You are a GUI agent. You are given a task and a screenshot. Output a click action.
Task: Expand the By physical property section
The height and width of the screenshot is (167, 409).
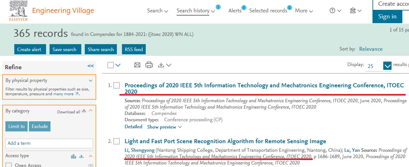coord(91,81)
